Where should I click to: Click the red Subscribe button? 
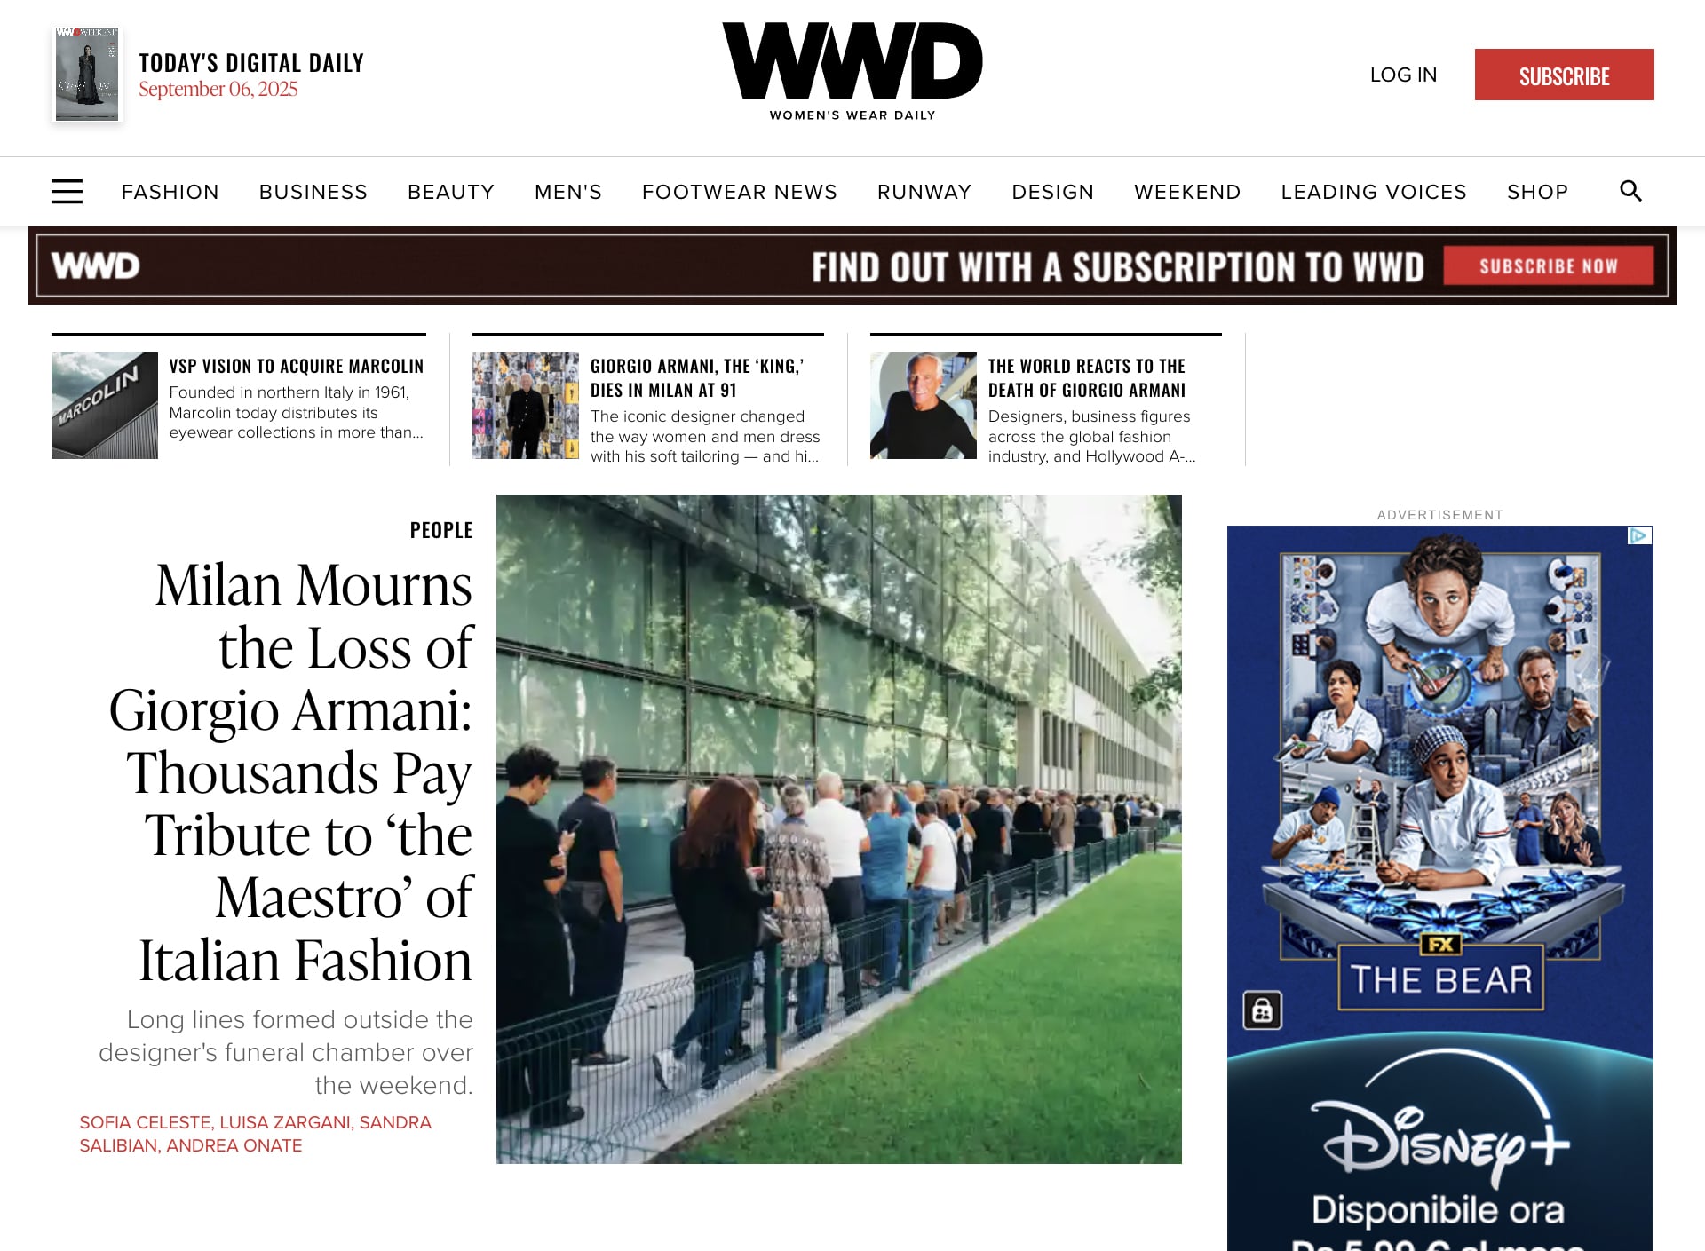tap(1564, 75)
